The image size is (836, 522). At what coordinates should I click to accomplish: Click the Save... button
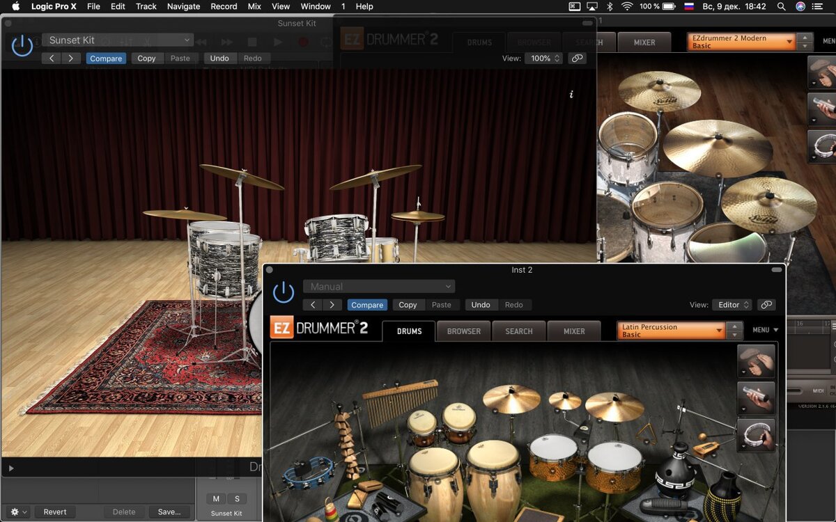coord(169,512)
